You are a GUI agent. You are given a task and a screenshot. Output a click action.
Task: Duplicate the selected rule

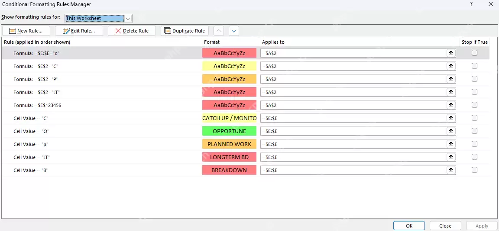click(x=185, y=31)
